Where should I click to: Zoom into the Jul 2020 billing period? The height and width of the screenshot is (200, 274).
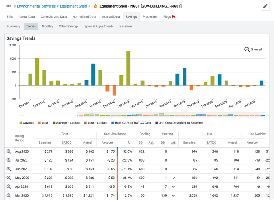tap(8, 160)
